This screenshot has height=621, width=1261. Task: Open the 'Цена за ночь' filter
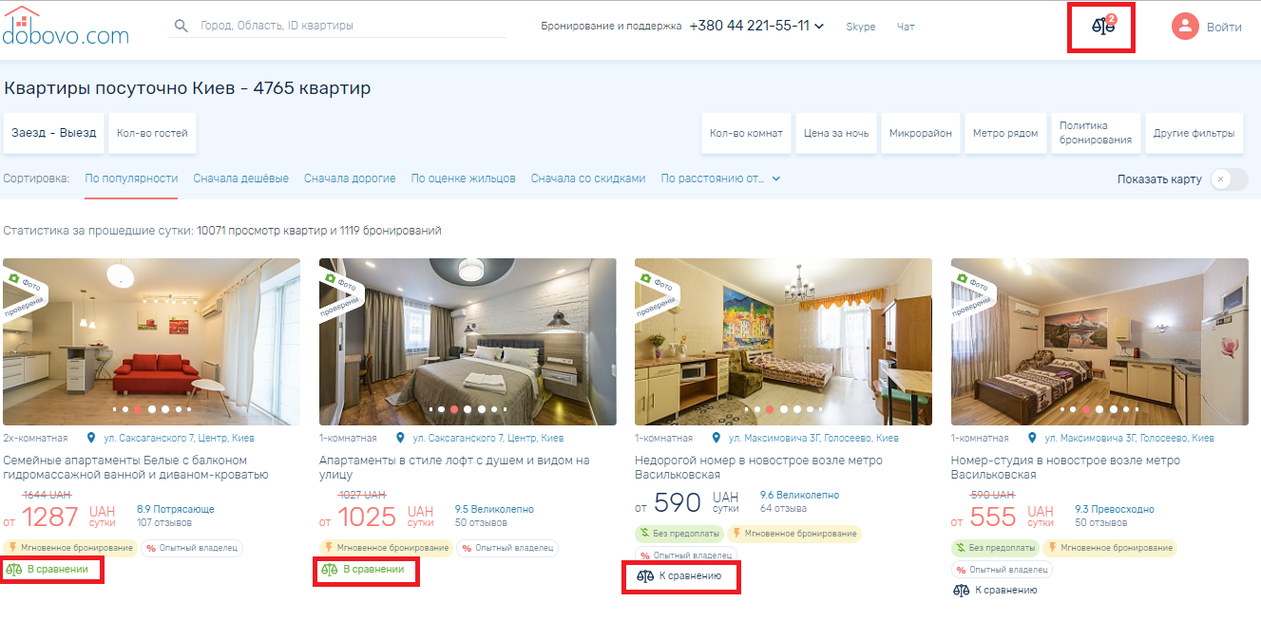[836, 133]
